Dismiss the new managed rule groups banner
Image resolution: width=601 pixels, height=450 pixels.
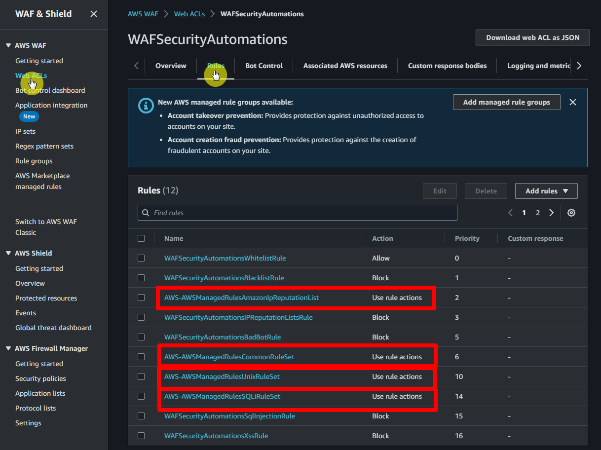tap(573, 102)
